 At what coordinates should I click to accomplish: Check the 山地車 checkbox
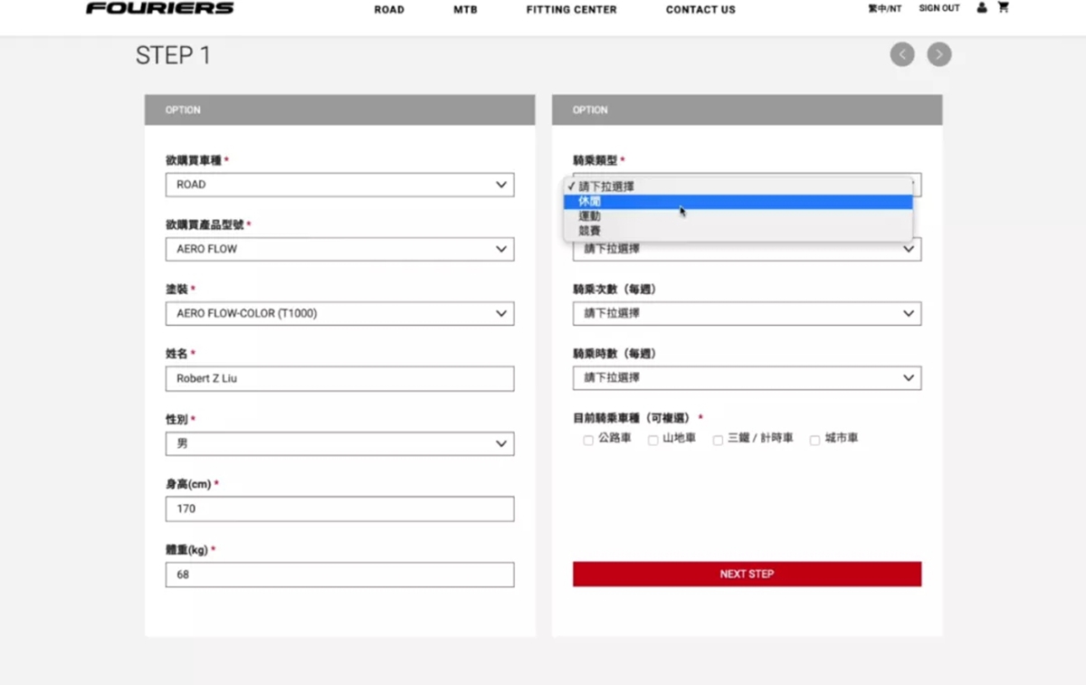pyautogui.click(x=653, y=440)
